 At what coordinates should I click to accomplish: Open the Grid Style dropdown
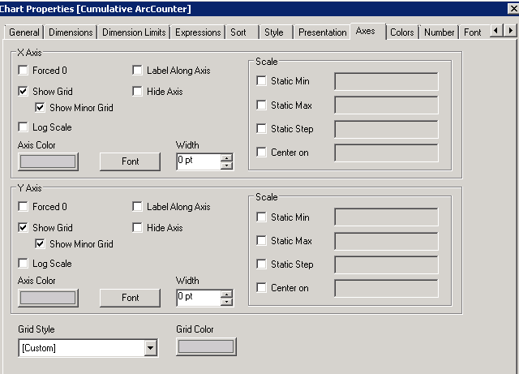[150, 348]
